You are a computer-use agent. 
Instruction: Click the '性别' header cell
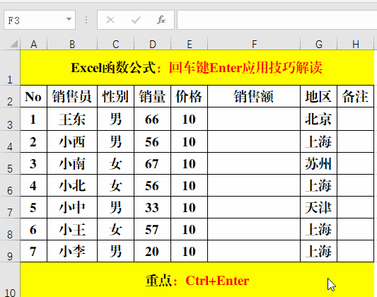pyautogui.click(x=116, y=96)
